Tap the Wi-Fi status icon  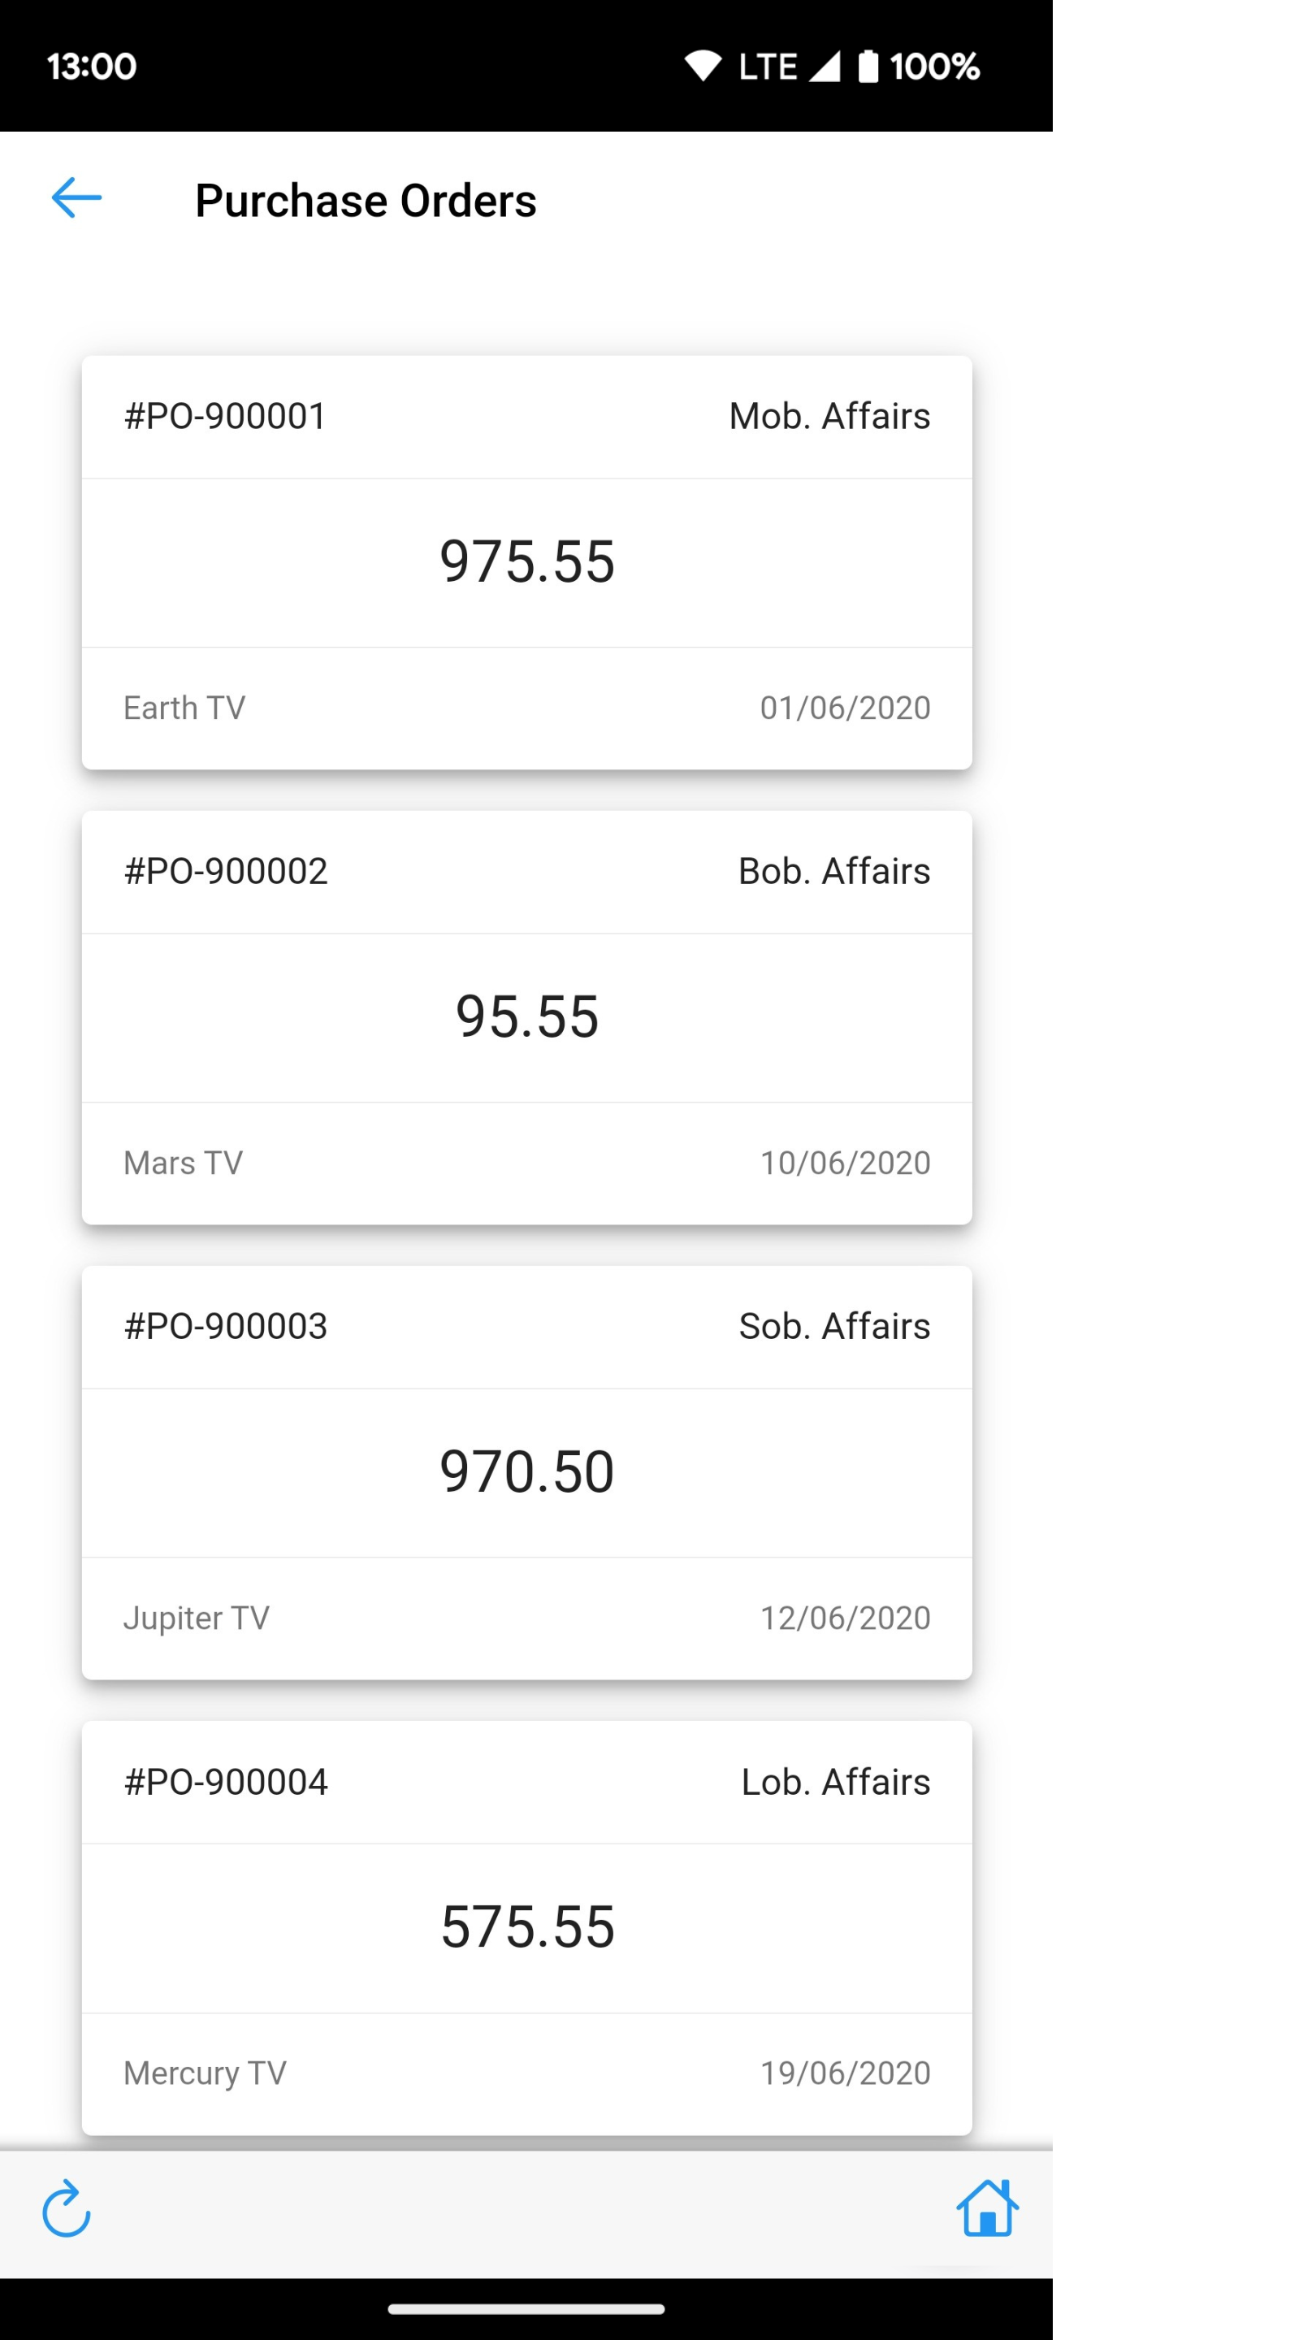703,67
